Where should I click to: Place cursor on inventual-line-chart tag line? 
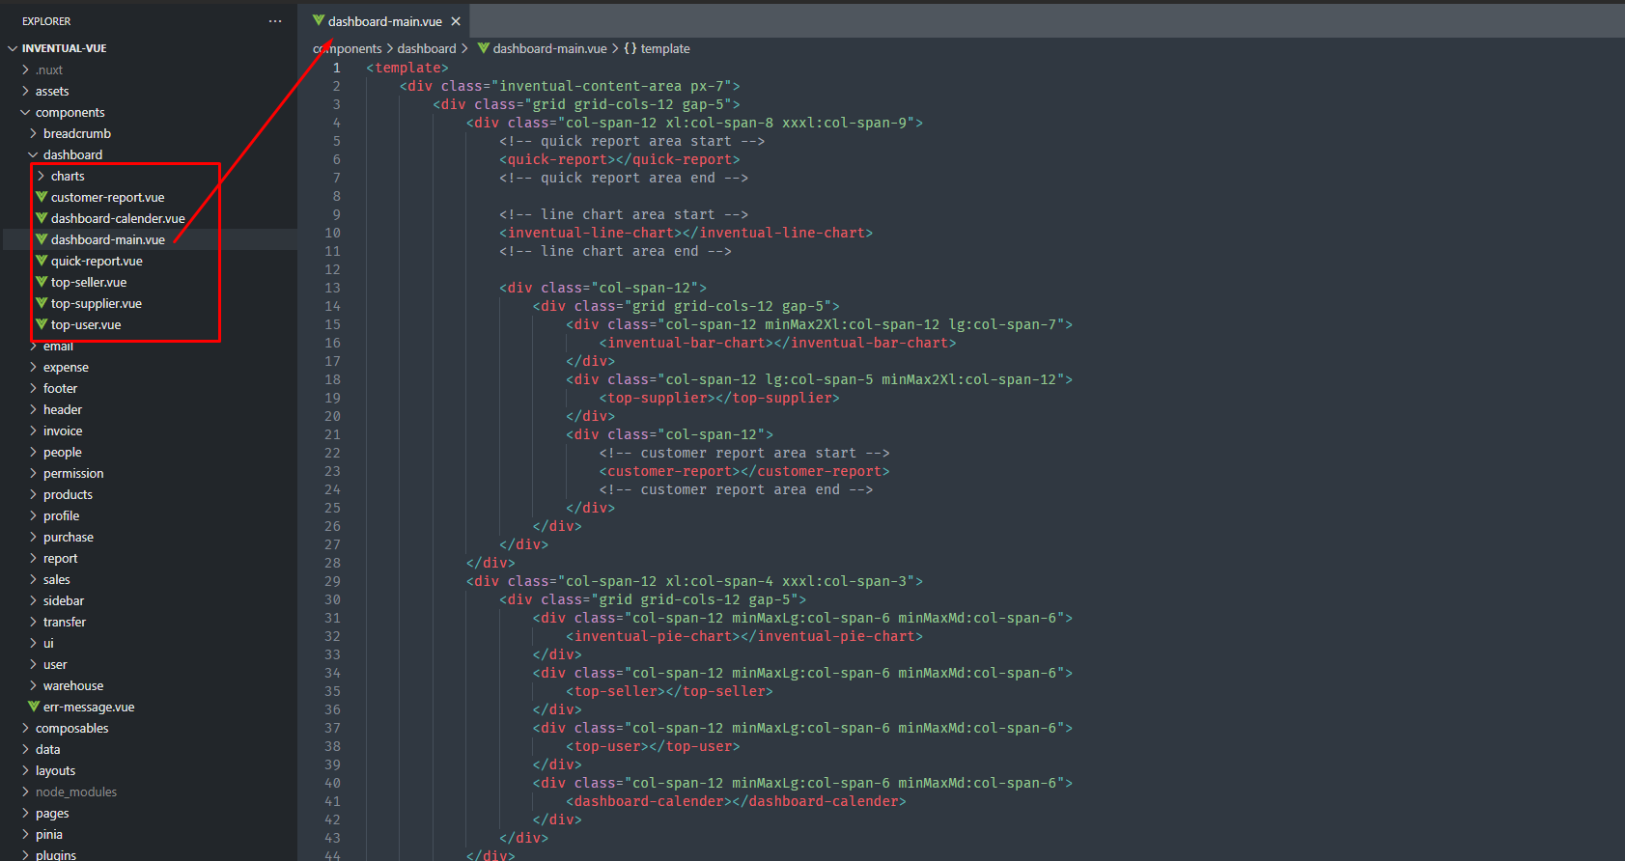click(686, 233)
